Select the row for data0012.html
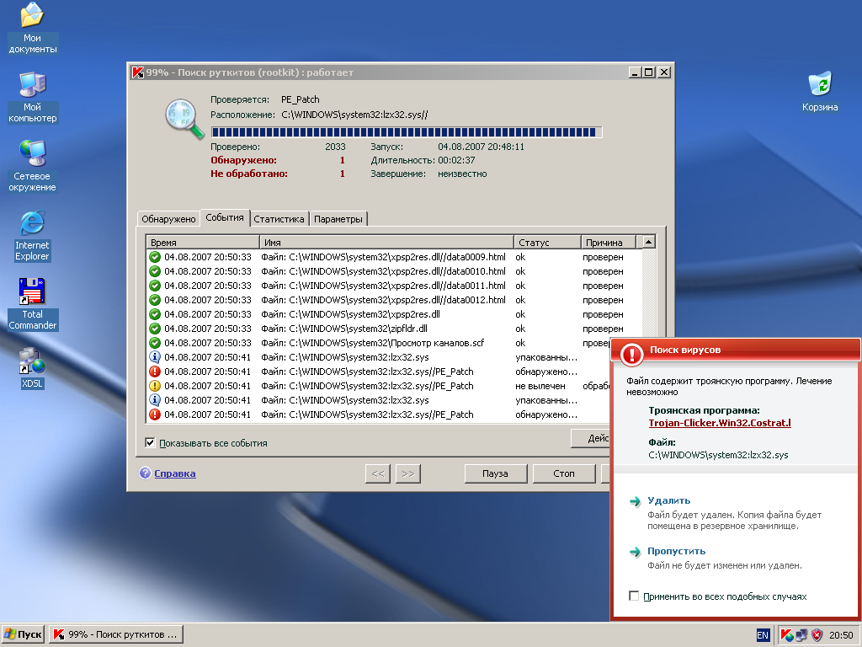 [394, 300]
